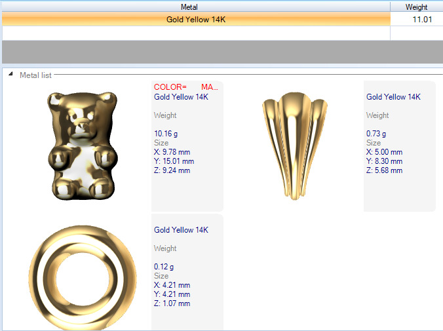Screen dimensions: 443x331
Task: Click the X: 9.78 mm size value
Action: click(172, 152)
